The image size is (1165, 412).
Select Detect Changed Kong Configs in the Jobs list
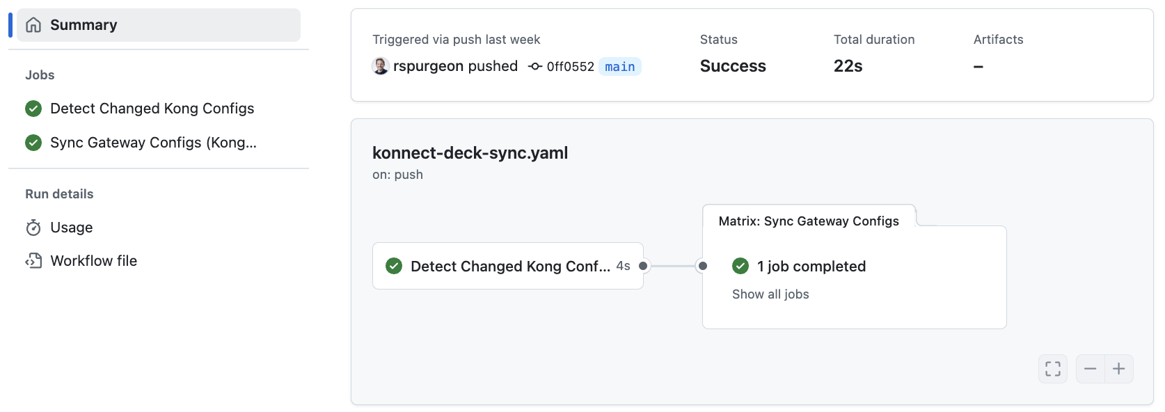pos(152,109)
